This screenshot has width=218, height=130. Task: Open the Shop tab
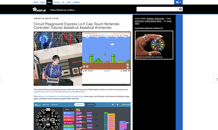coord(36,2)
